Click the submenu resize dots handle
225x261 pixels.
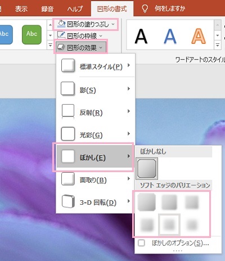[178, 251]
